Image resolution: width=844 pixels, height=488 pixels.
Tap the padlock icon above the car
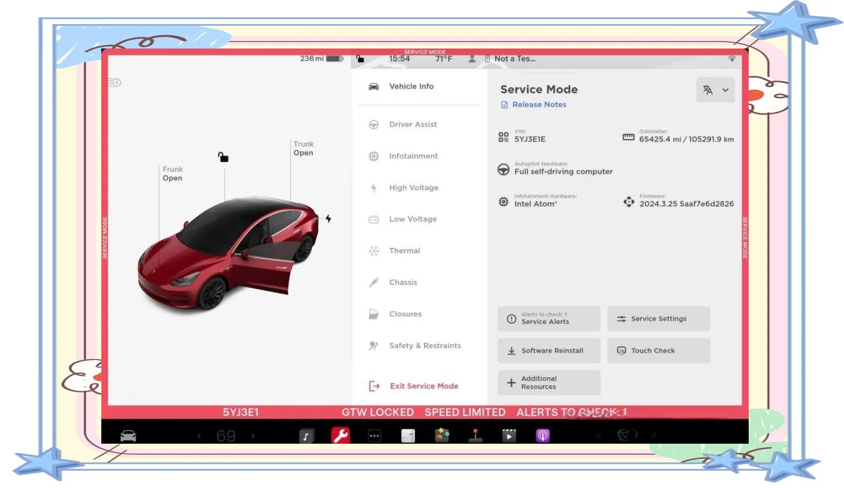[223, 157]
